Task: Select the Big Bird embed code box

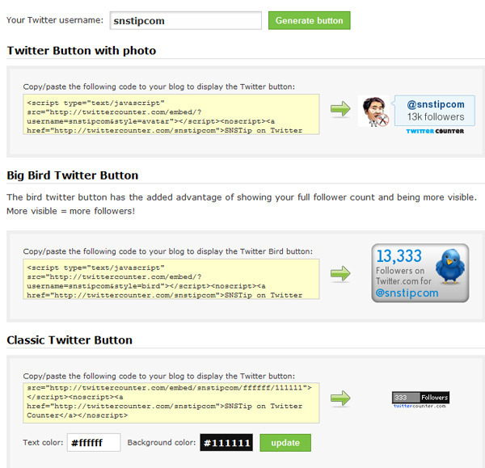Action: click(171, 279)
